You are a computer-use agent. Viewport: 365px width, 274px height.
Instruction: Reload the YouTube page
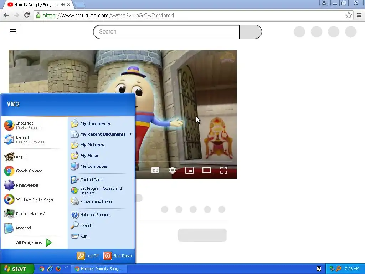tap(27, 15)
